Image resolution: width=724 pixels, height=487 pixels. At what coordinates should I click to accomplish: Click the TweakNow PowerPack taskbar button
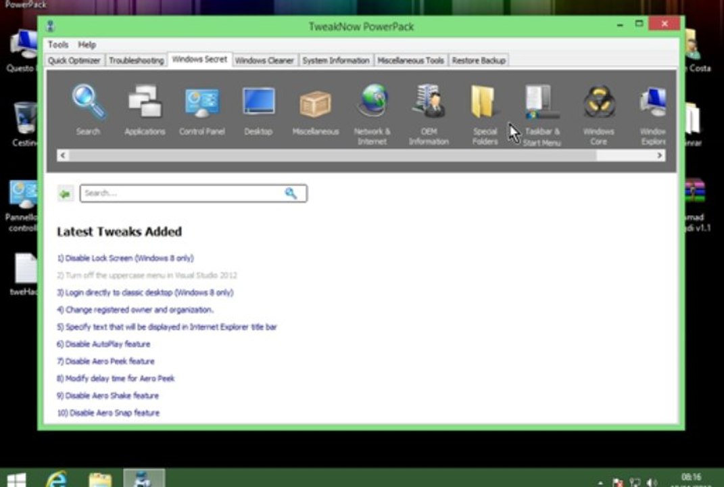pyautogui.click(x=144, y=478)
